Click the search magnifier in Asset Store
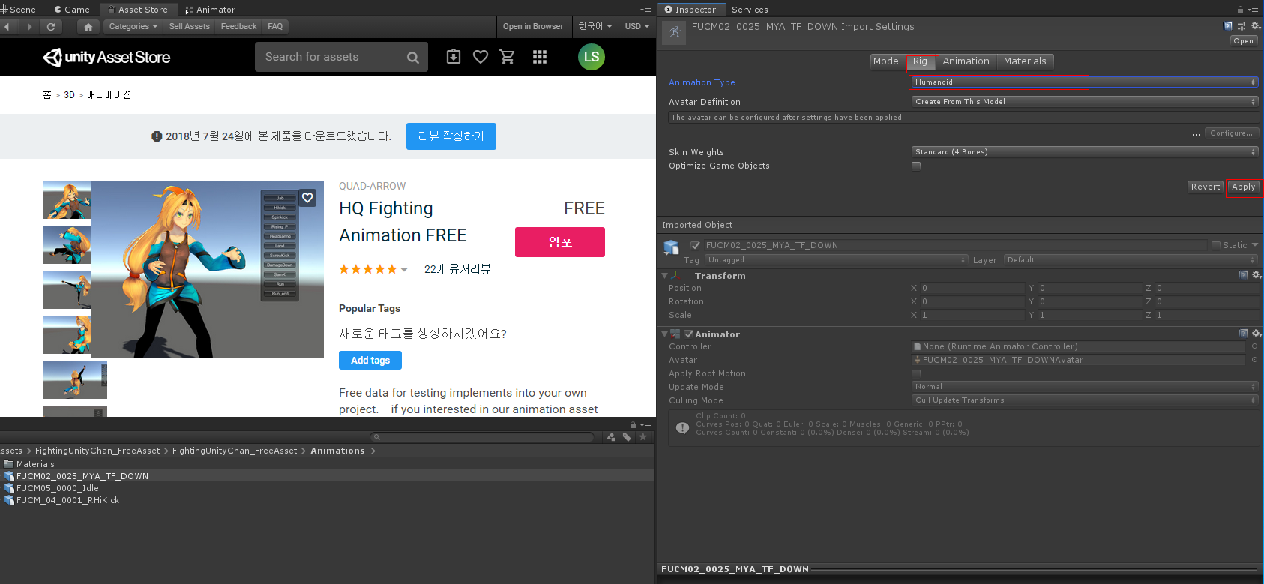Viewport: 1264px width, 584px height. 412,58
